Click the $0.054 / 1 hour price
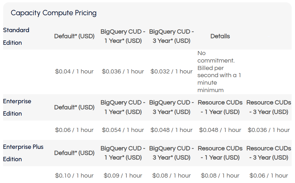This screenshot has height=183, width=295. [x=123, y=130]
